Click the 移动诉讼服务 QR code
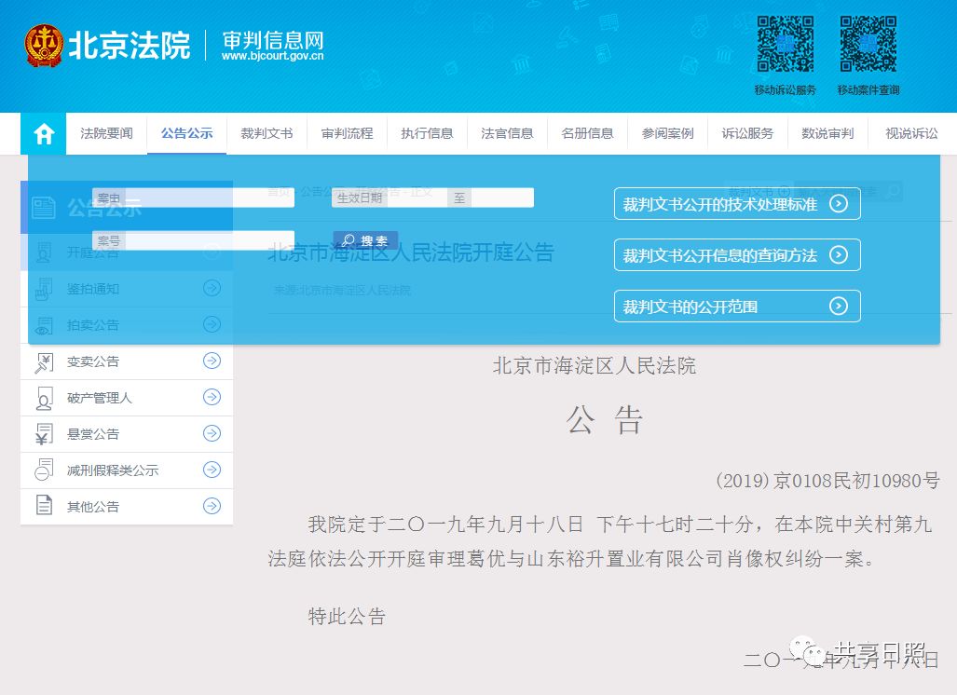Viewport: 957px width, 695px height. click(x=786, y=44)
